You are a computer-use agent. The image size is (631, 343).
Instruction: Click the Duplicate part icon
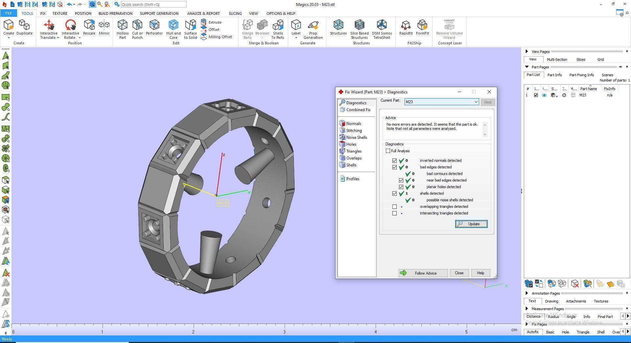[24, 27]
